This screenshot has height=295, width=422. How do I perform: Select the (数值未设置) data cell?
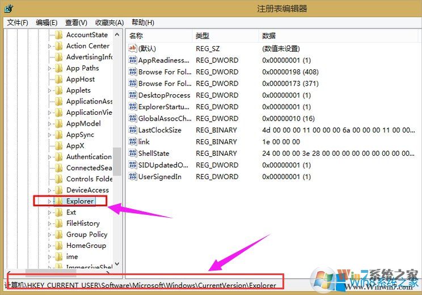tap(281, 48)
